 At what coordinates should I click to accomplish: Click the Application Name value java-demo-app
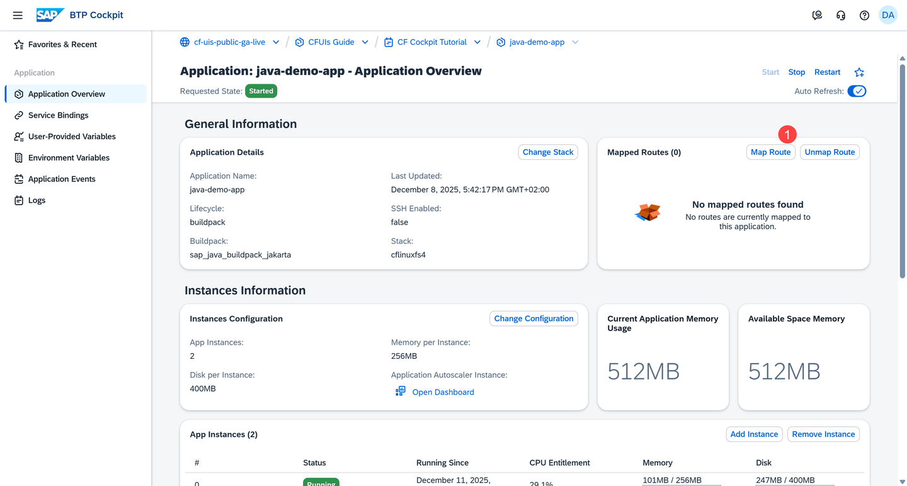click(217, 189)
